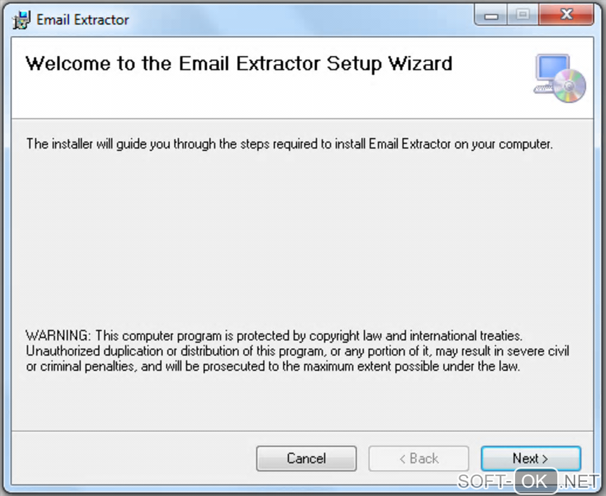606x496 pixels.
Task: Click the computer monitor in banner graphic
Action: pos(551,71)
